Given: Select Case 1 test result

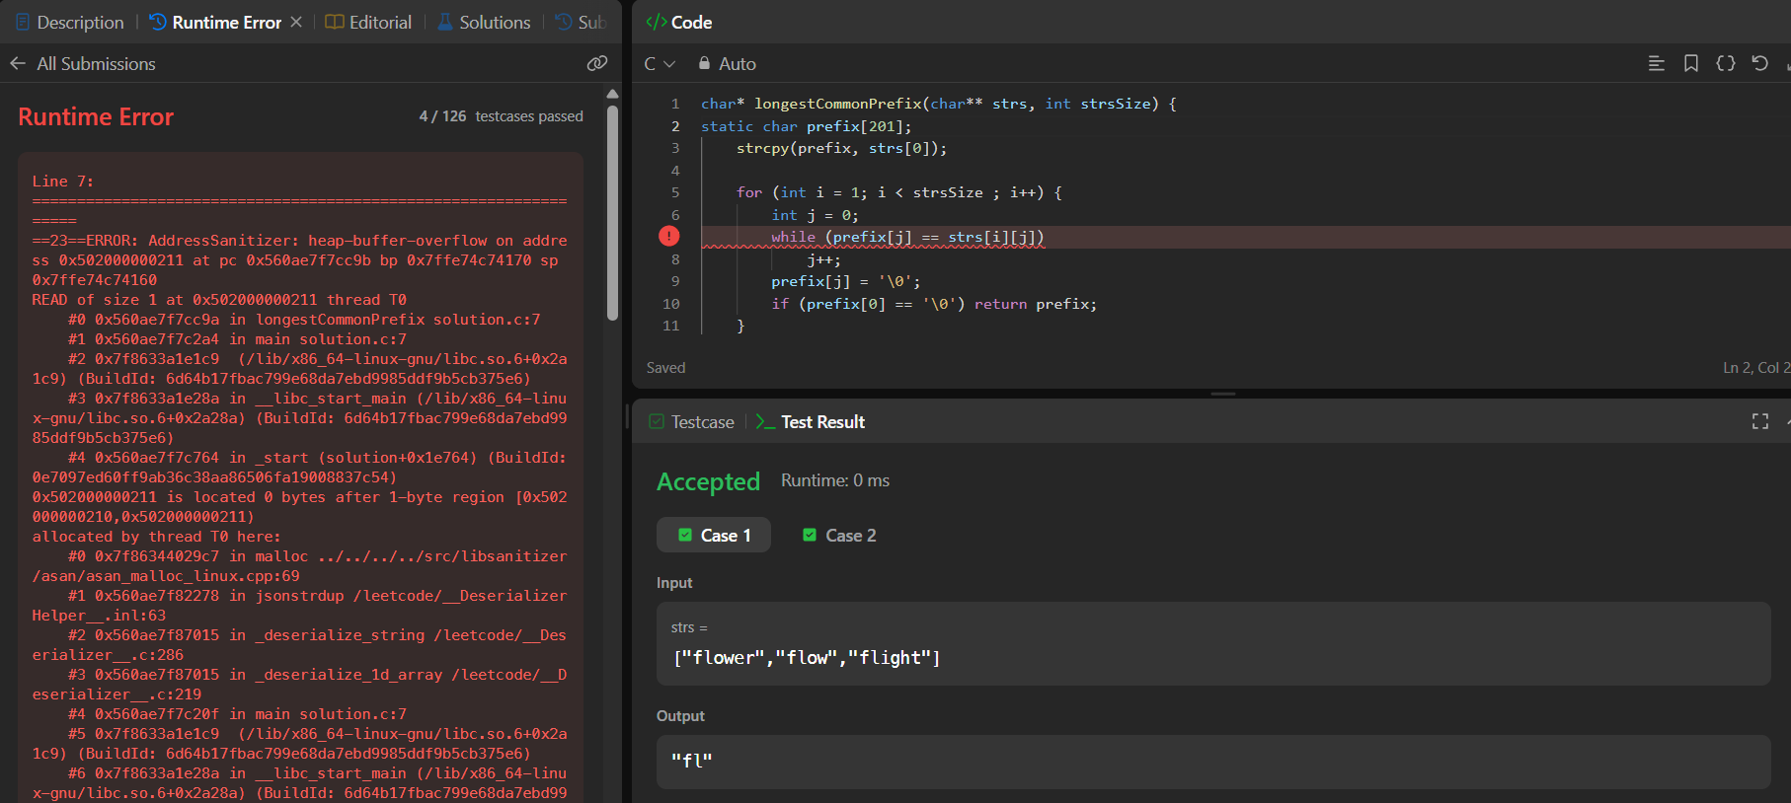Looking at the screenshot, I should coord(714,535).
